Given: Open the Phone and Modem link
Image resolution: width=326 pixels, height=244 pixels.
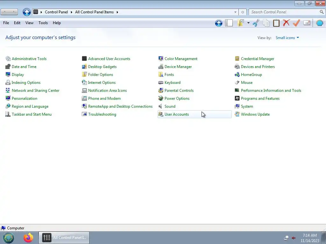Looking at the screenshot, I should [x=104, y=98].
